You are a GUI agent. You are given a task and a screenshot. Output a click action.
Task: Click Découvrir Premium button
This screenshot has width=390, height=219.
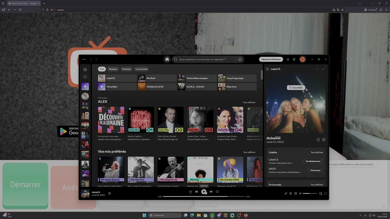coord(271,59)
